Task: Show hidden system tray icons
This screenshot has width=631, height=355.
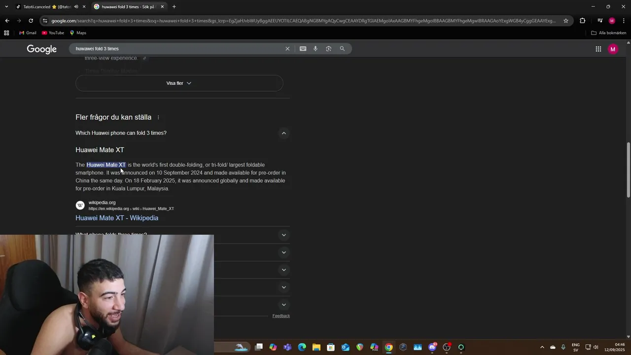Action: coord(542,347)
